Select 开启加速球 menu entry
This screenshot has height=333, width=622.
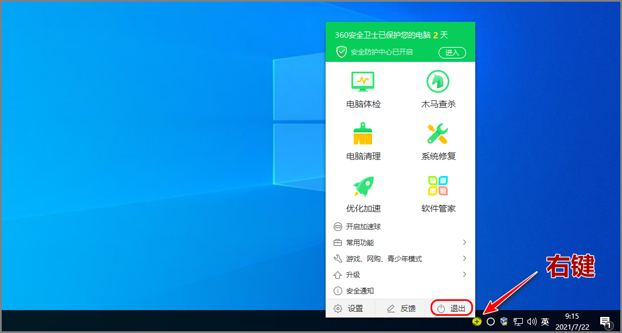coord(400,227)
